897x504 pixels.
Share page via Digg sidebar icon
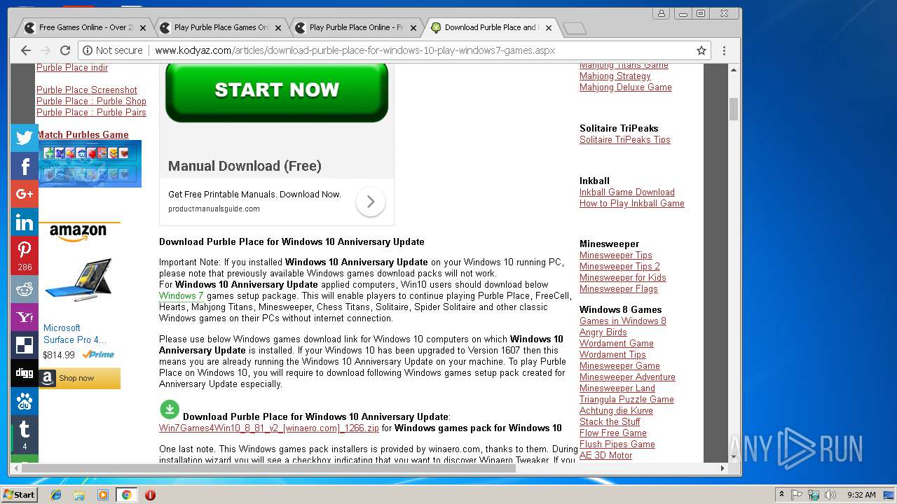click(25, 372)
